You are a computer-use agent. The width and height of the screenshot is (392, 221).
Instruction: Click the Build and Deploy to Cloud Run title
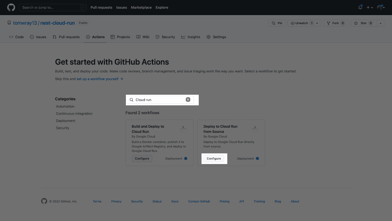click(x=148, y=129)
